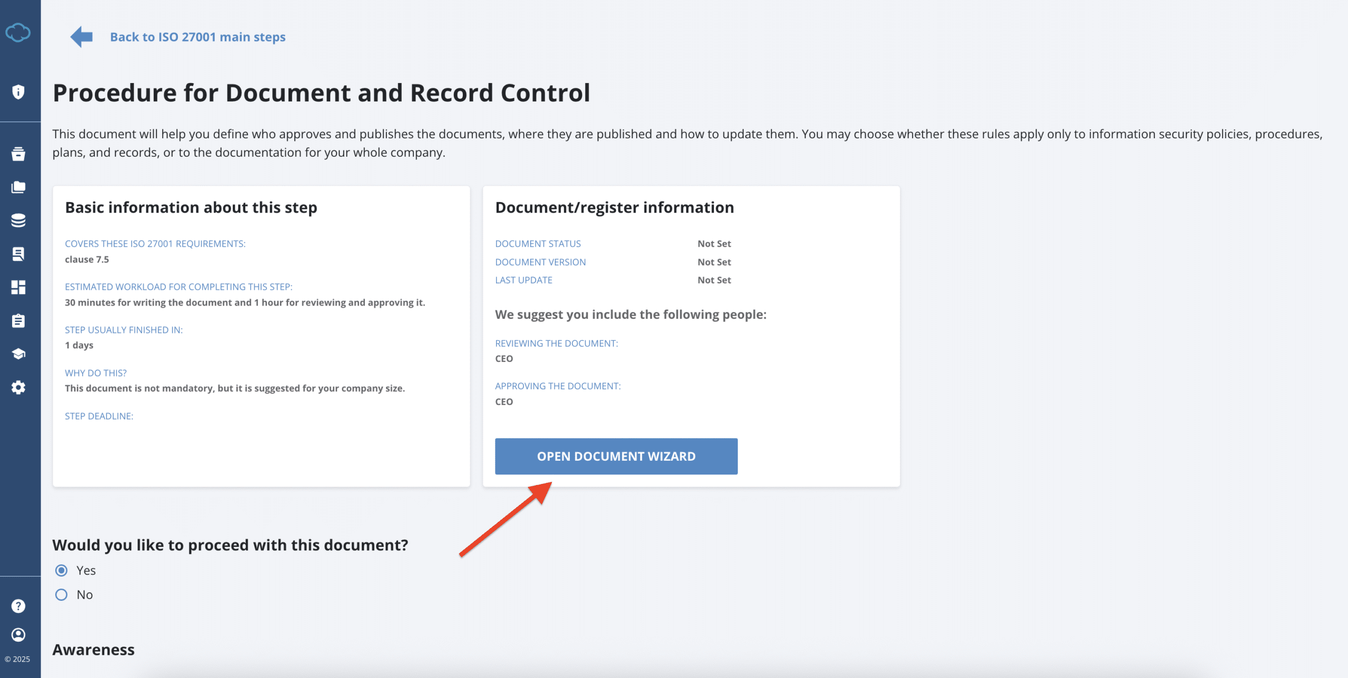This screenshot has height=678, width=1348.
Task: Click the database stack sidebar icon
Action: (18, 220)
